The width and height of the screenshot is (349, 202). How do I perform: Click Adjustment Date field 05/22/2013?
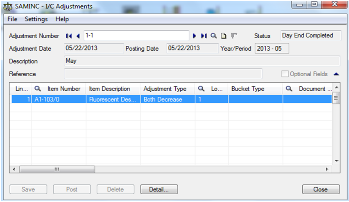tap(94, 48)
